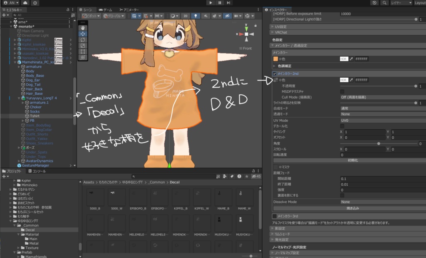Select the Scale tool in scene overlay

[x=83, y=46]
